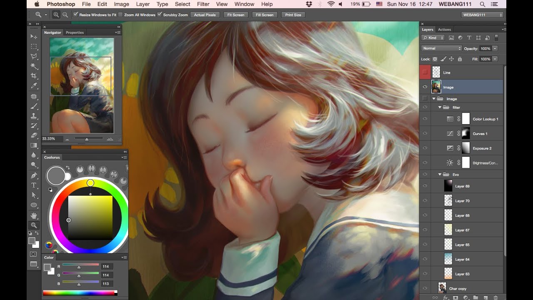Screen dimensions: 533x300
Task: Select the Polygonal Lasso tool
Action: (34, 56)
